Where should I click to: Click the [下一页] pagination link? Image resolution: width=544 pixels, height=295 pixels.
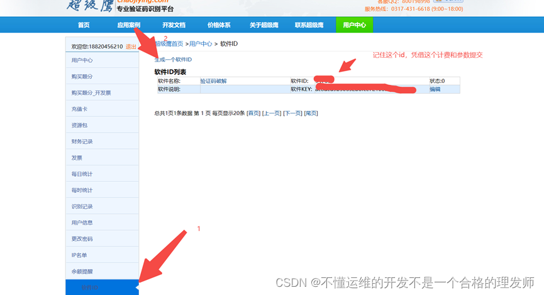[x=292, y=113]
